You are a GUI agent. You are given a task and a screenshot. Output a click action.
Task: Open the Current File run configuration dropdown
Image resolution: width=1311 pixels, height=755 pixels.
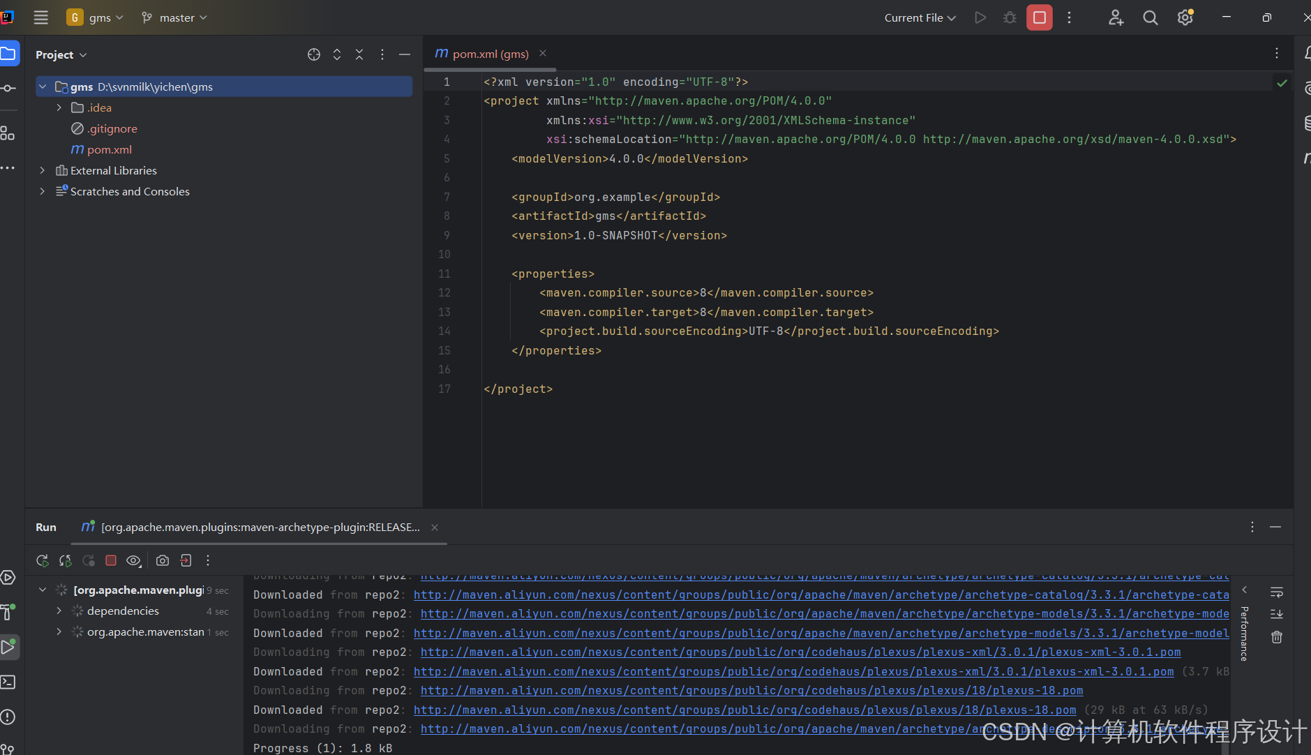(920, 17)
